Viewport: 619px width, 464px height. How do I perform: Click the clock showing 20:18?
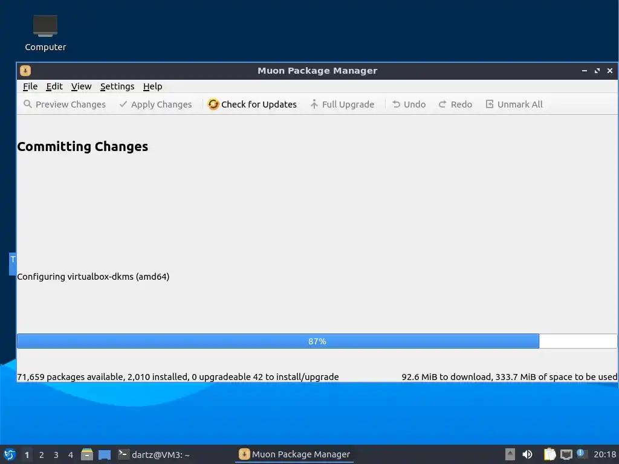click(604, 454)
